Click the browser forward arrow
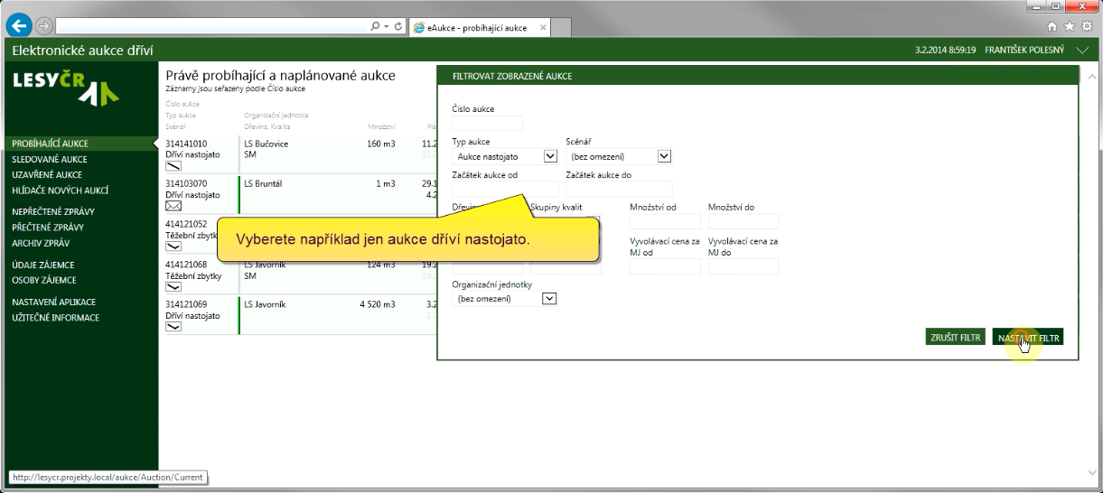 [43, 28]
